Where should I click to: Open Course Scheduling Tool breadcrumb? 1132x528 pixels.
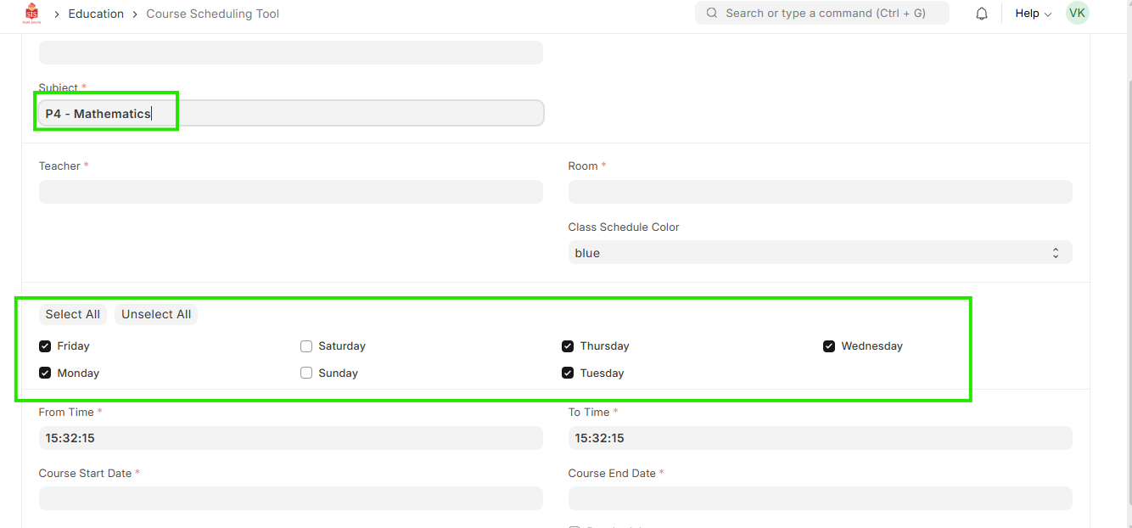point(212,14)
